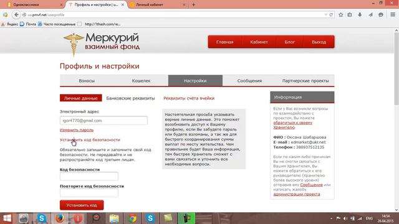The height and width of the screenshot is (224, 399).
Task: Open the chat bubble icon in toolbar
Action: click(381, 15)
